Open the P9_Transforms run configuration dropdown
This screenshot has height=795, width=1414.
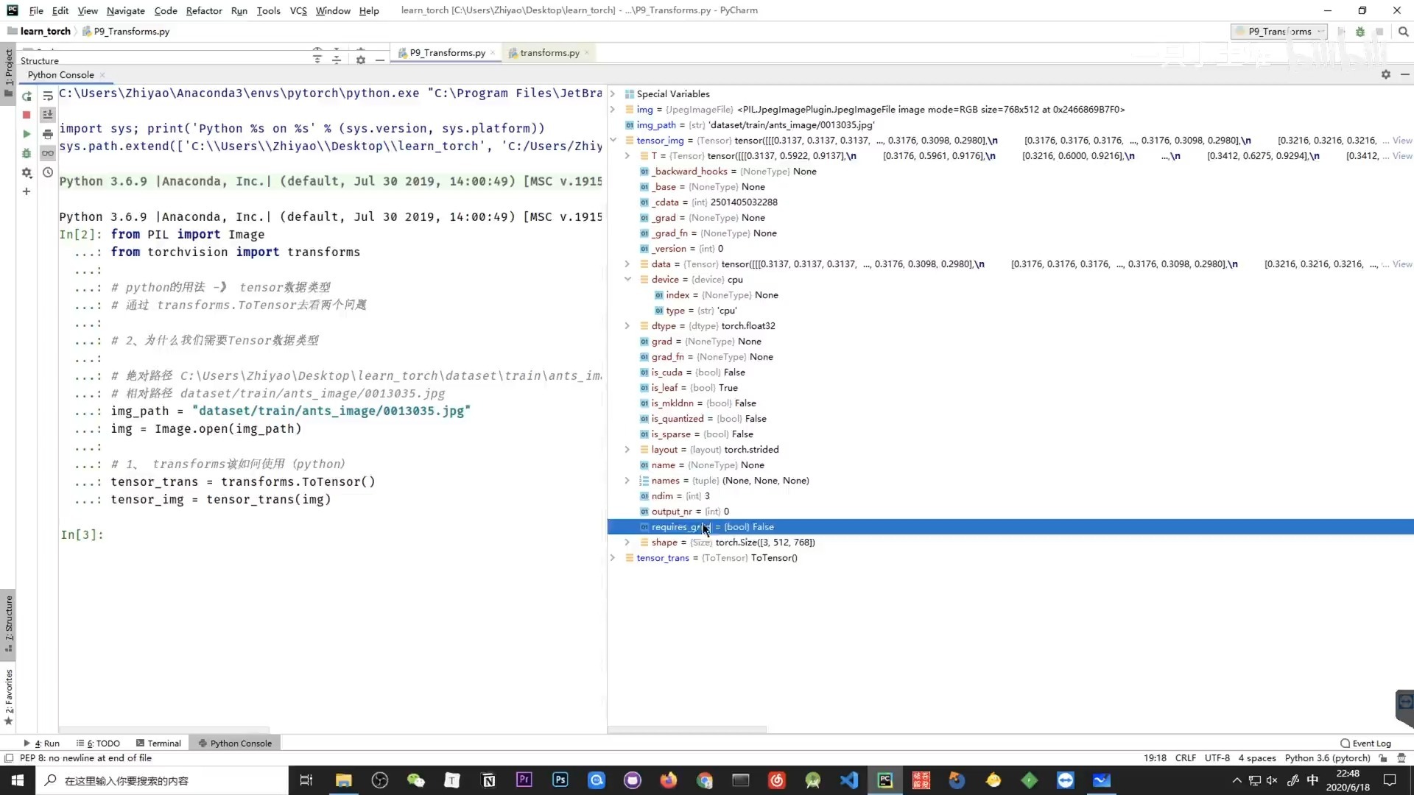pos(1280,32)
